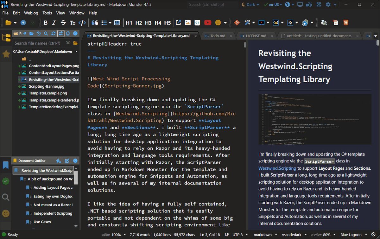Print the document with printer icon
The width and height of the screenshot is (380, 239).
click(324, 23)
